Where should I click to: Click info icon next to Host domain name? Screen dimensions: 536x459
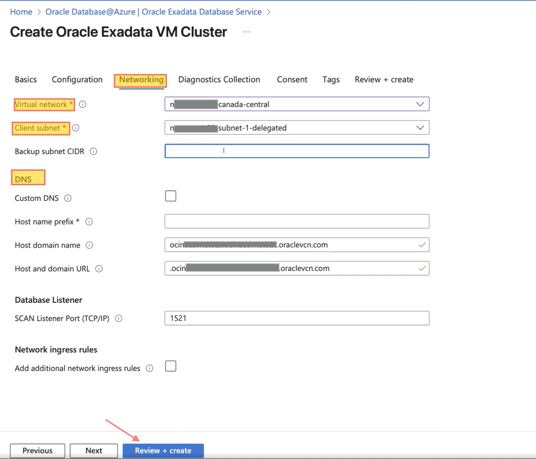(x=89, y=245)
